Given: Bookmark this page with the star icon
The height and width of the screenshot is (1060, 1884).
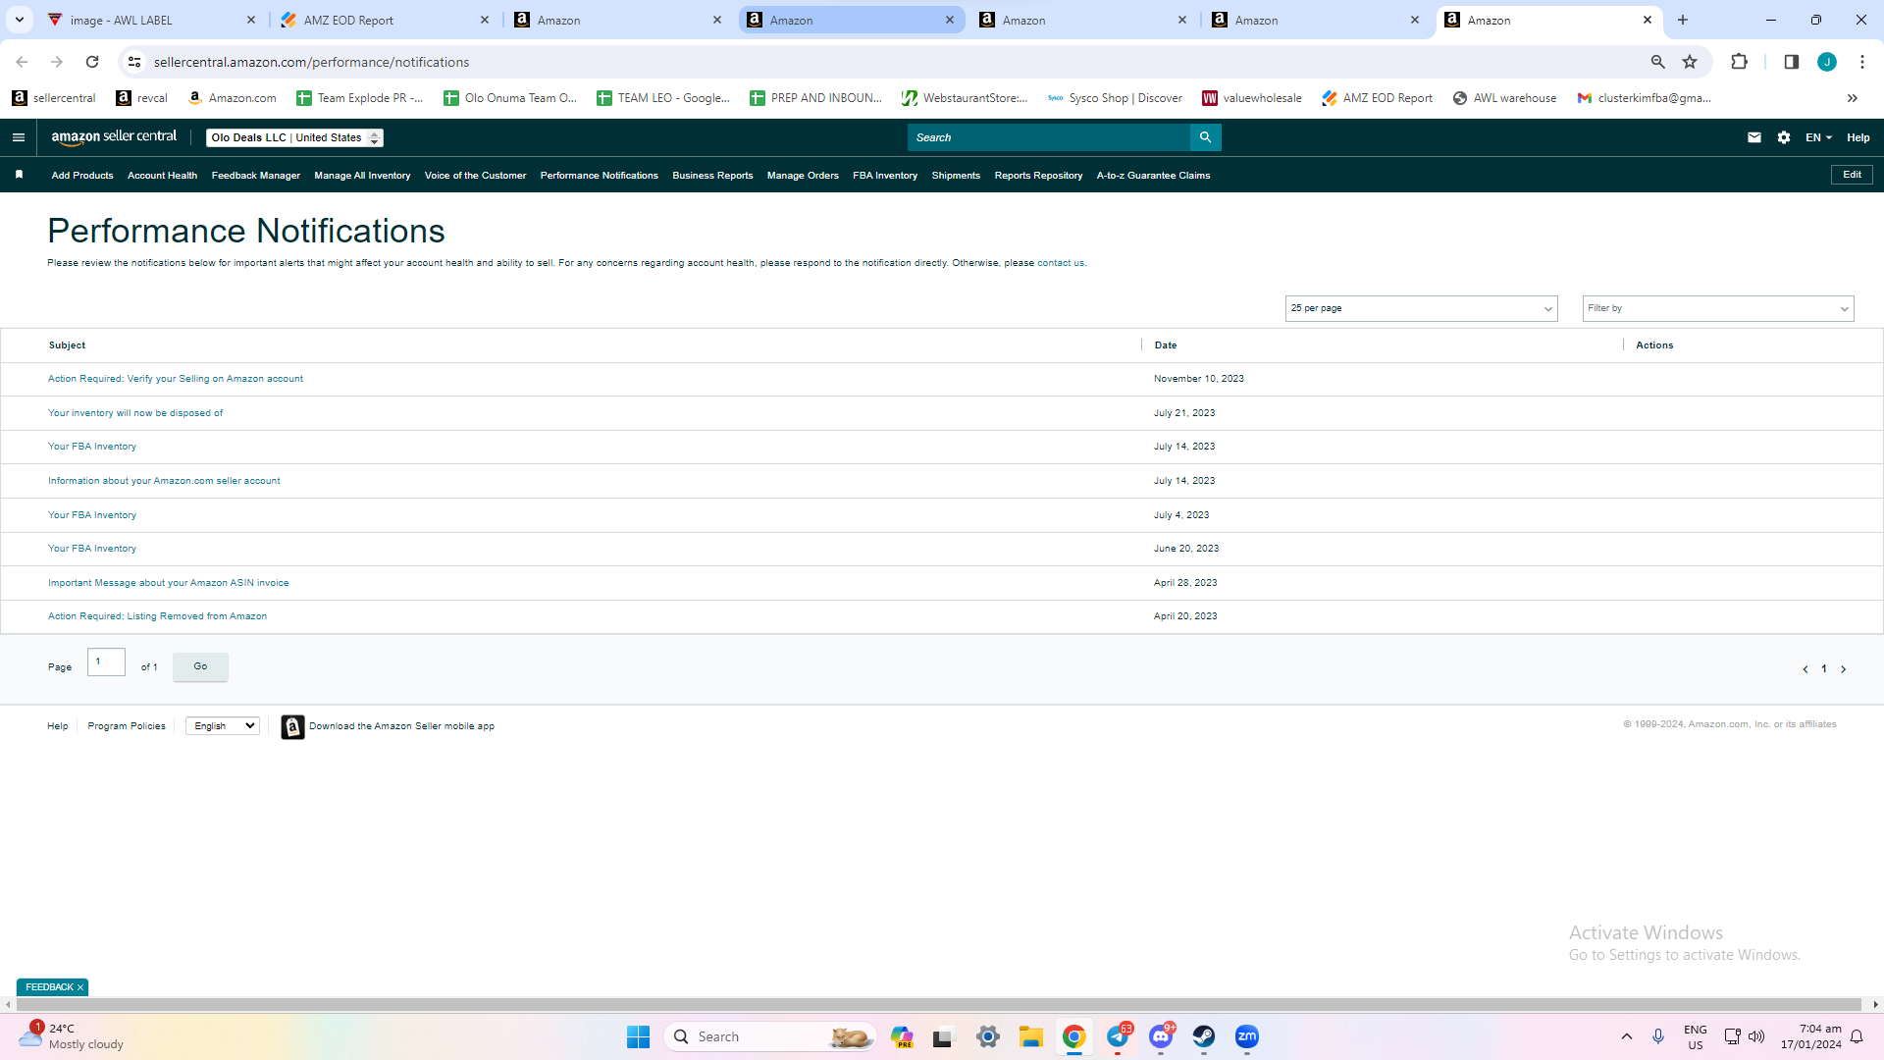Looking at the screenshot, I should coord(1690,62).
